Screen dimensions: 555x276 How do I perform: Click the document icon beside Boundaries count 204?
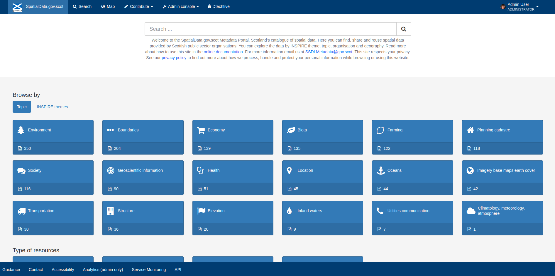pyautogui.click(x=110, y=148)
